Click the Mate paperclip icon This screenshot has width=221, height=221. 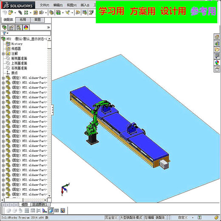[20, 13]
